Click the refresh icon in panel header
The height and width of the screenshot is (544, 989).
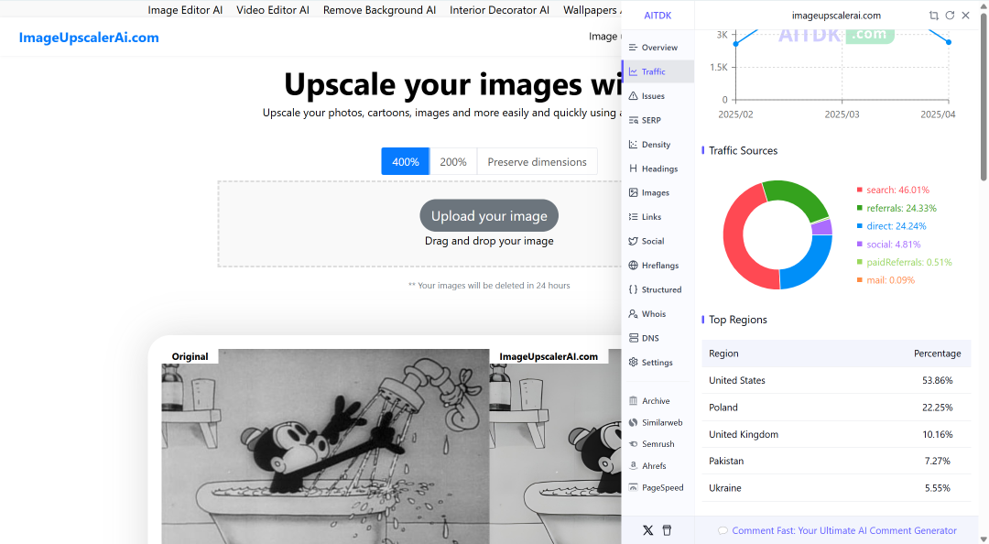click(x=950, y=16)
